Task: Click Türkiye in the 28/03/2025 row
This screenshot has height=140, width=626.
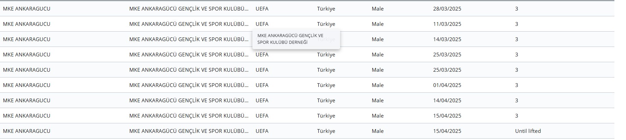Action: tap(326, 8)
